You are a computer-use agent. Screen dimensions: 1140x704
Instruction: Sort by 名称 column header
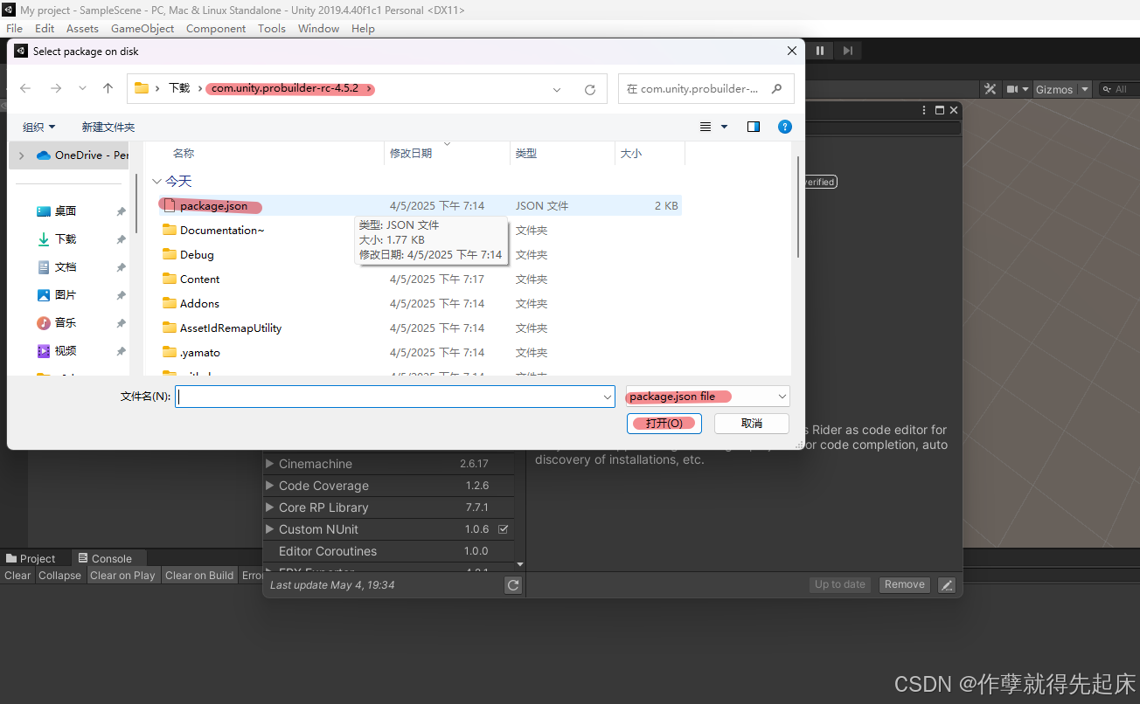pos(184,154)
